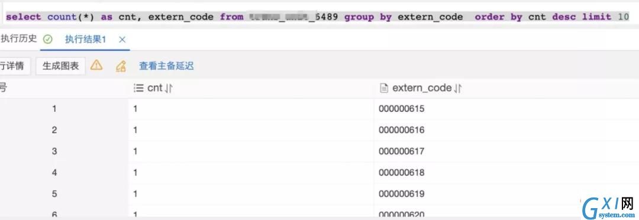This screenshot has width=639, height=220.
Task: Click the extern_code column document icon
Action: [383, 88]
